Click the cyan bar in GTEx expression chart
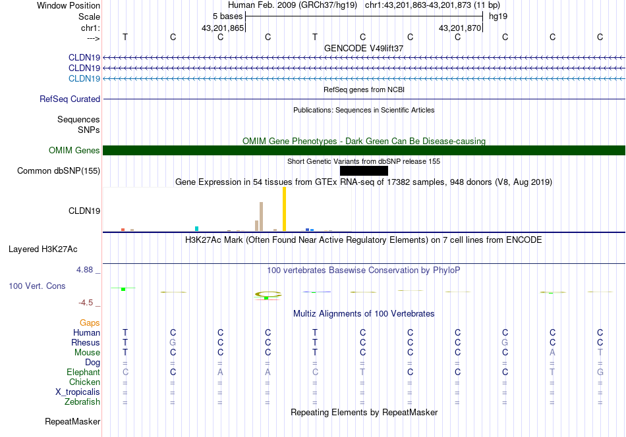This screenshot has width=626, height=437. 196,229
